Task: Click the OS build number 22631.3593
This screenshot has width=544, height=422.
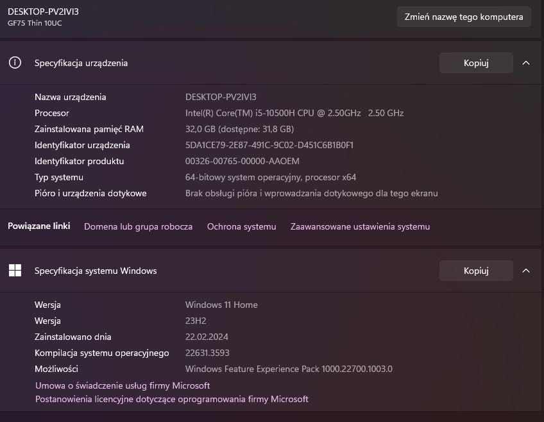Action: point(207,353)
